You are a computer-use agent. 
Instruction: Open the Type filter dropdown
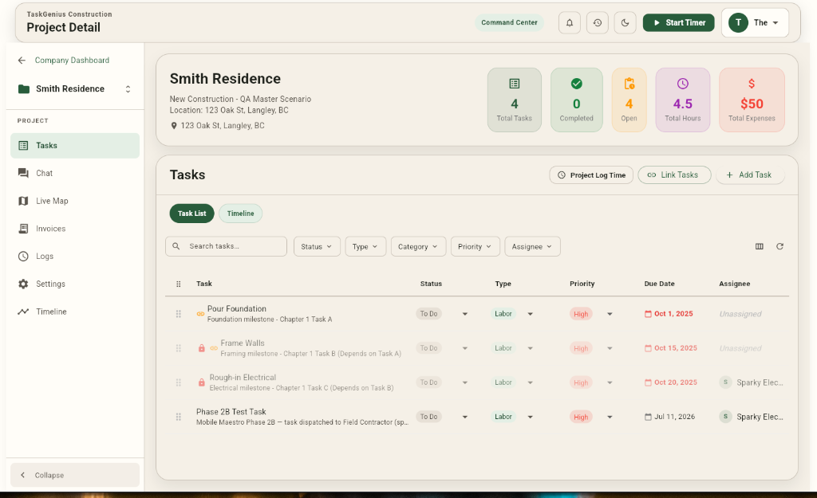(365, 247)
